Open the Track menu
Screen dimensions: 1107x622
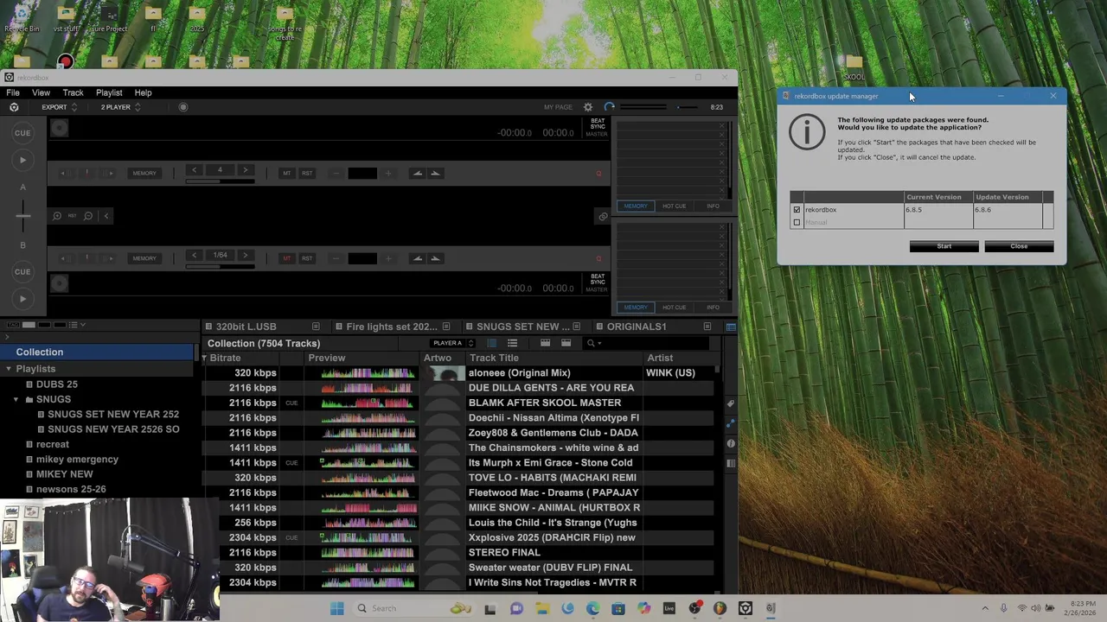[x=73, y=92]
